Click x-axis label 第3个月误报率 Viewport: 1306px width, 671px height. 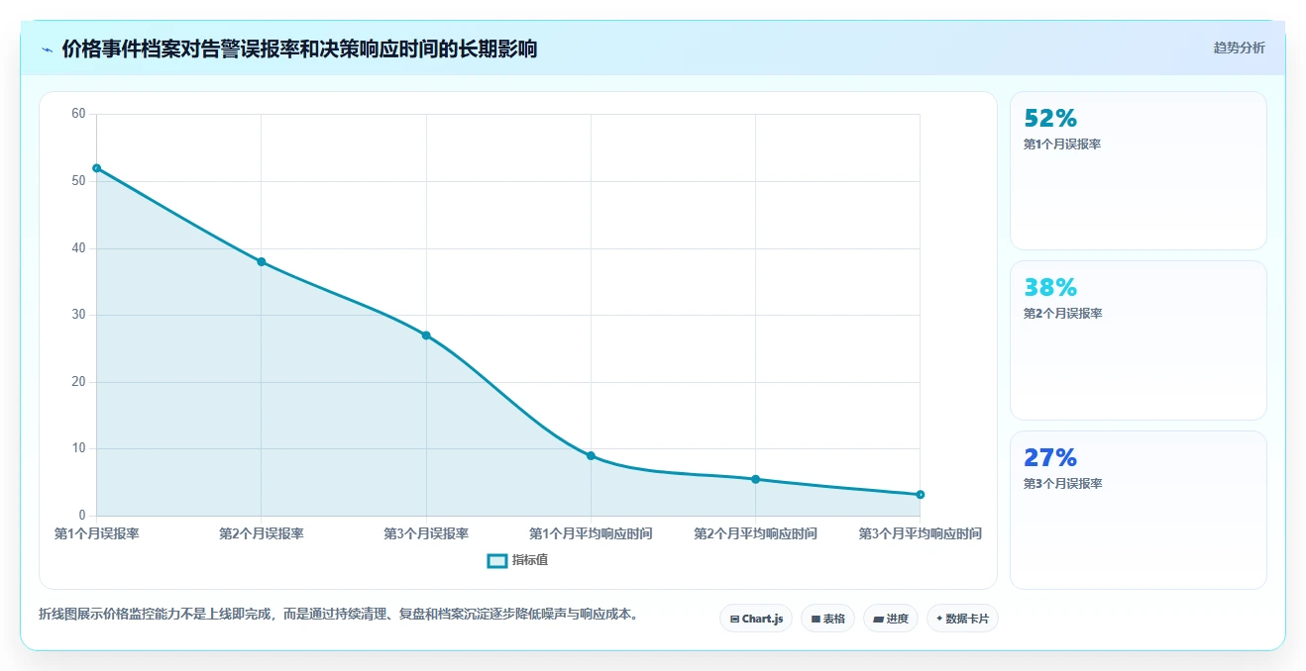tap(426, 533)
